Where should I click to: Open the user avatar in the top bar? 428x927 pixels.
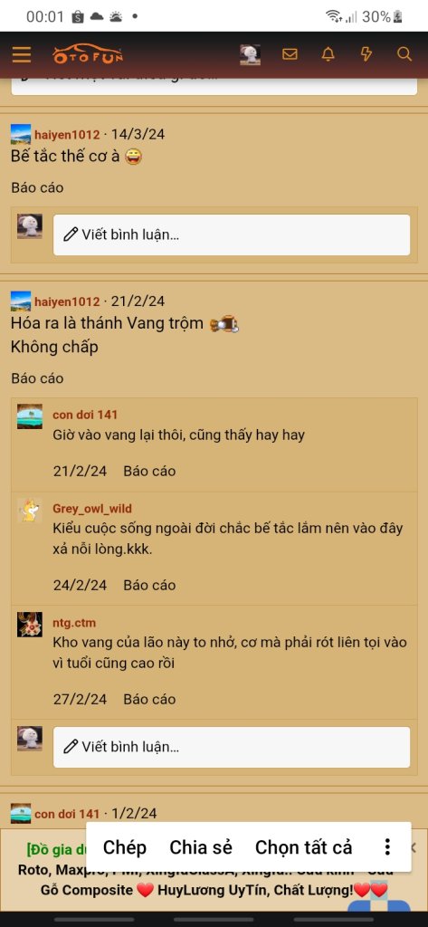coord(250,54)
